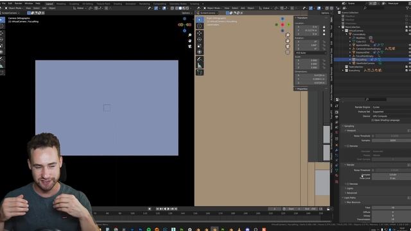Enable Open Shading Language checkbox

point(372,120)
